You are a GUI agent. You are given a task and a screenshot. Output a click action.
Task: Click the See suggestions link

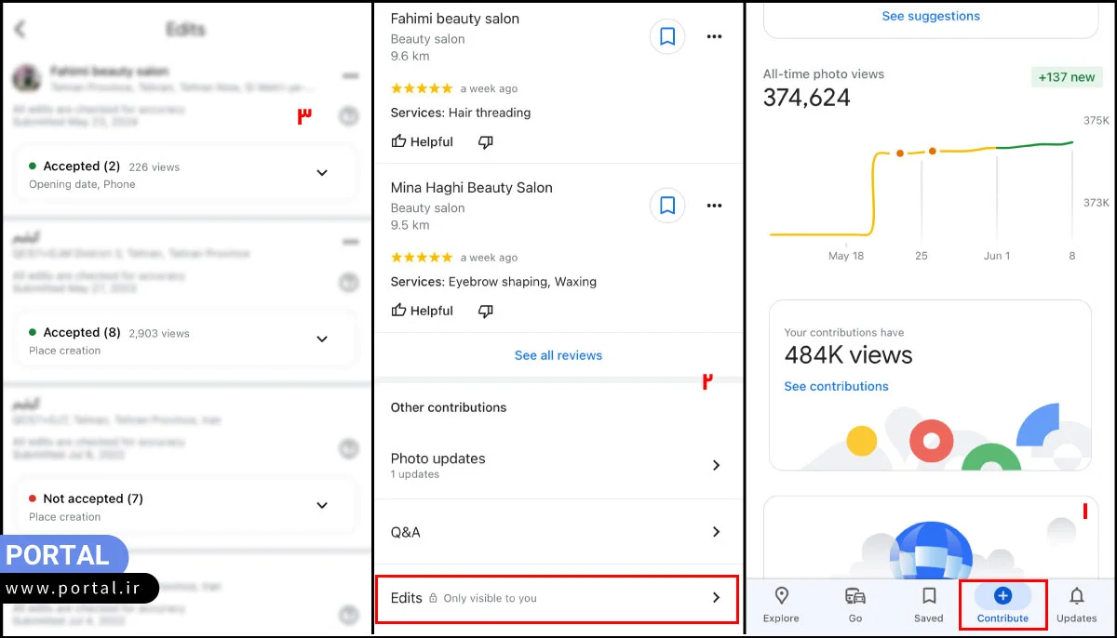click(x=931, y=16)
